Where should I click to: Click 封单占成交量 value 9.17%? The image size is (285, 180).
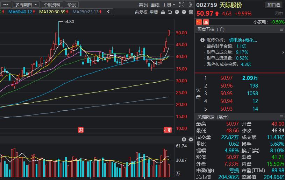pos(242,52)
